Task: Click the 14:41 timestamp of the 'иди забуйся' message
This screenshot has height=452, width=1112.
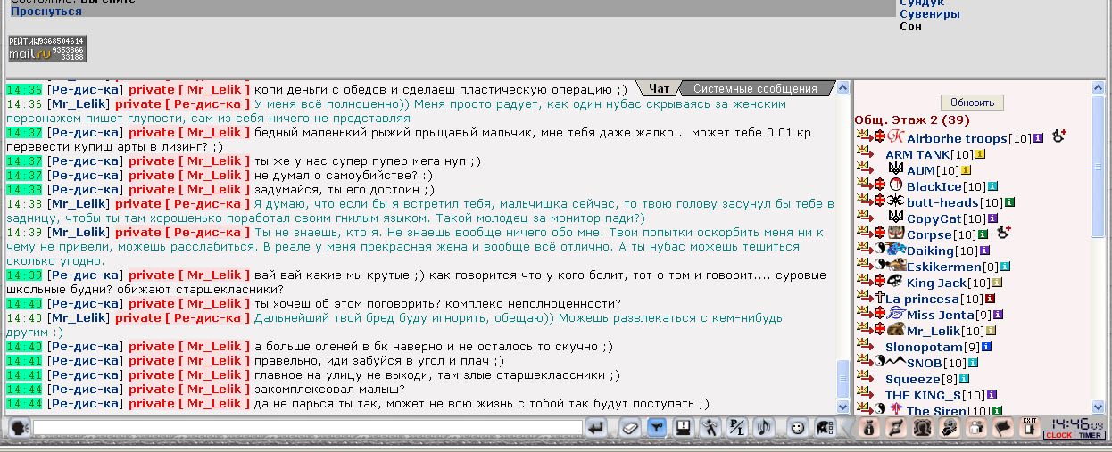Action: click(x=24, y=360)
